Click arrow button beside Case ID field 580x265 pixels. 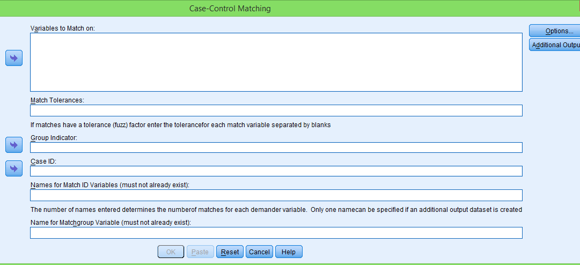click(x=14, y=168)
